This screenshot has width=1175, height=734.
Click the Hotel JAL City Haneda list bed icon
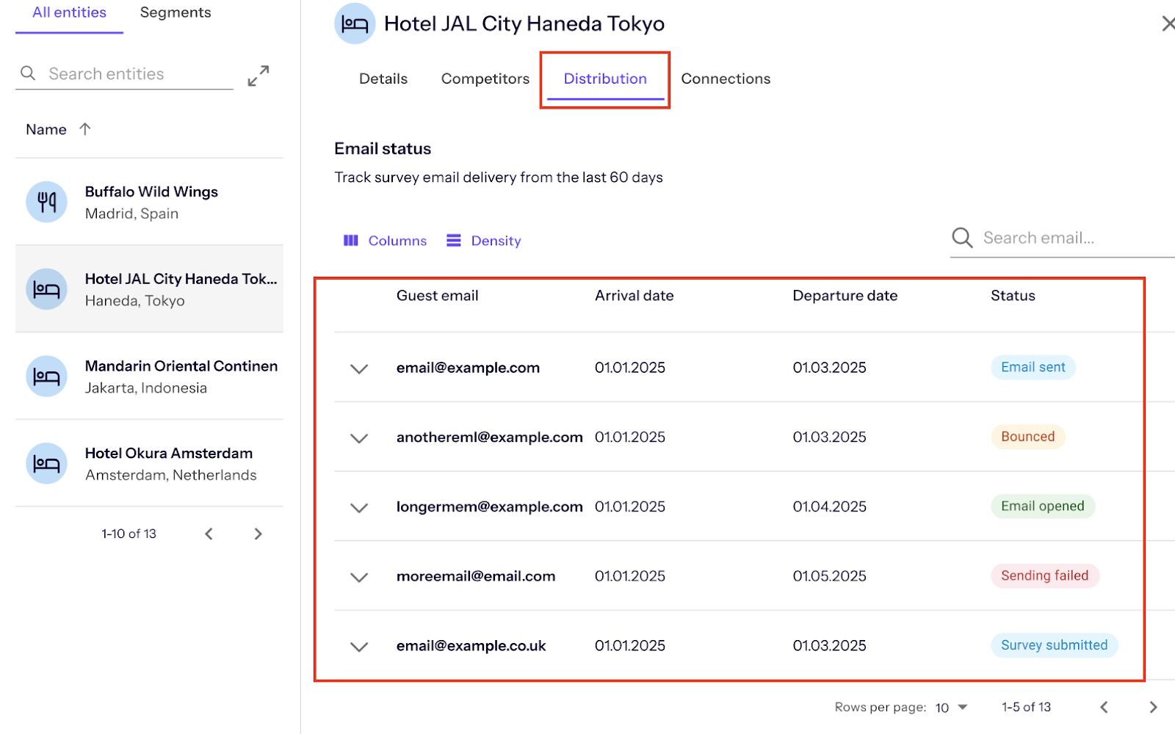tap(47, 289)
